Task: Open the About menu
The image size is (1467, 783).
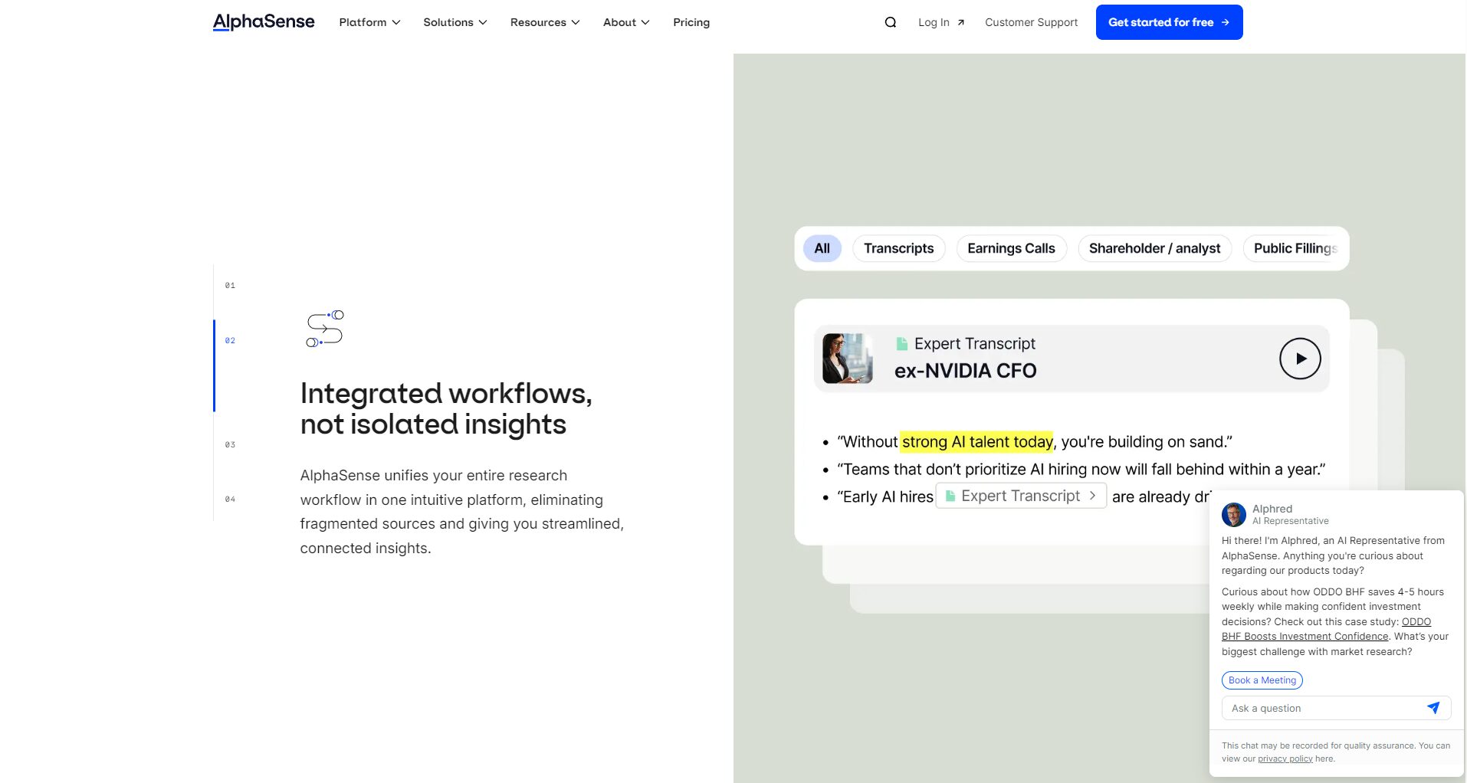Action: pyautogui.click(x=625, y=22)
